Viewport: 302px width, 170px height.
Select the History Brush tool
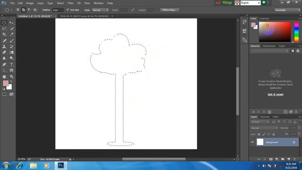click(x=11, y=46)
